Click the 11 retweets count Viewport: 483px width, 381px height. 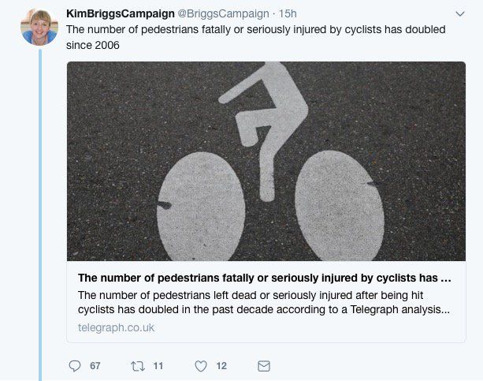[158, 366]
